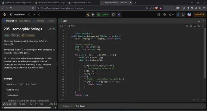Click the AI sparkle icon in toolbar

[119, 15]
